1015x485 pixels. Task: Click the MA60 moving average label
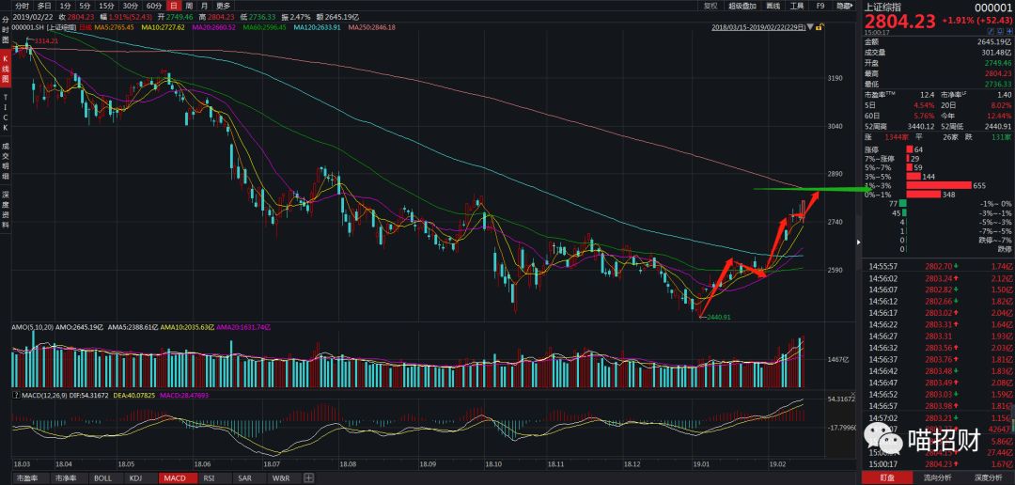click(x=265, y=28)
